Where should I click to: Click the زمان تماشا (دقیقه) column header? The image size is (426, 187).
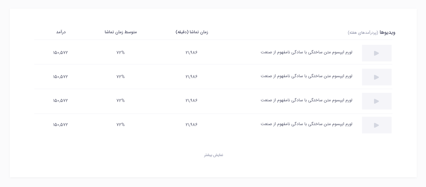(x=192, y=32)
